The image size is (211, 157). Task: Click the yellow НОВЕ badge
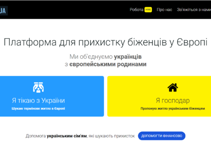[x=148, y=10]
